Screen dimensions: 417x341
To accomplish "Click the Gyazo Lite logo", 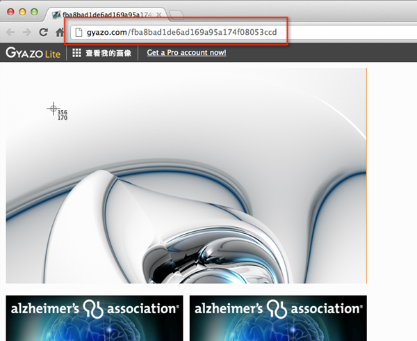I will [x=33, y=53].
